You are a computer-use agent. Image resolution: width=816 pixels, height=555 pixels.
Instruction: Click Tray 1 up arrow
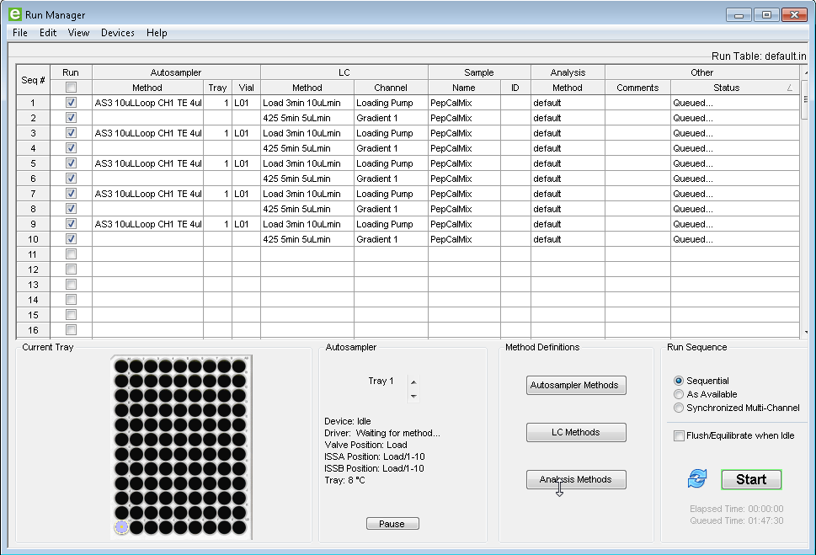(413, 382)
